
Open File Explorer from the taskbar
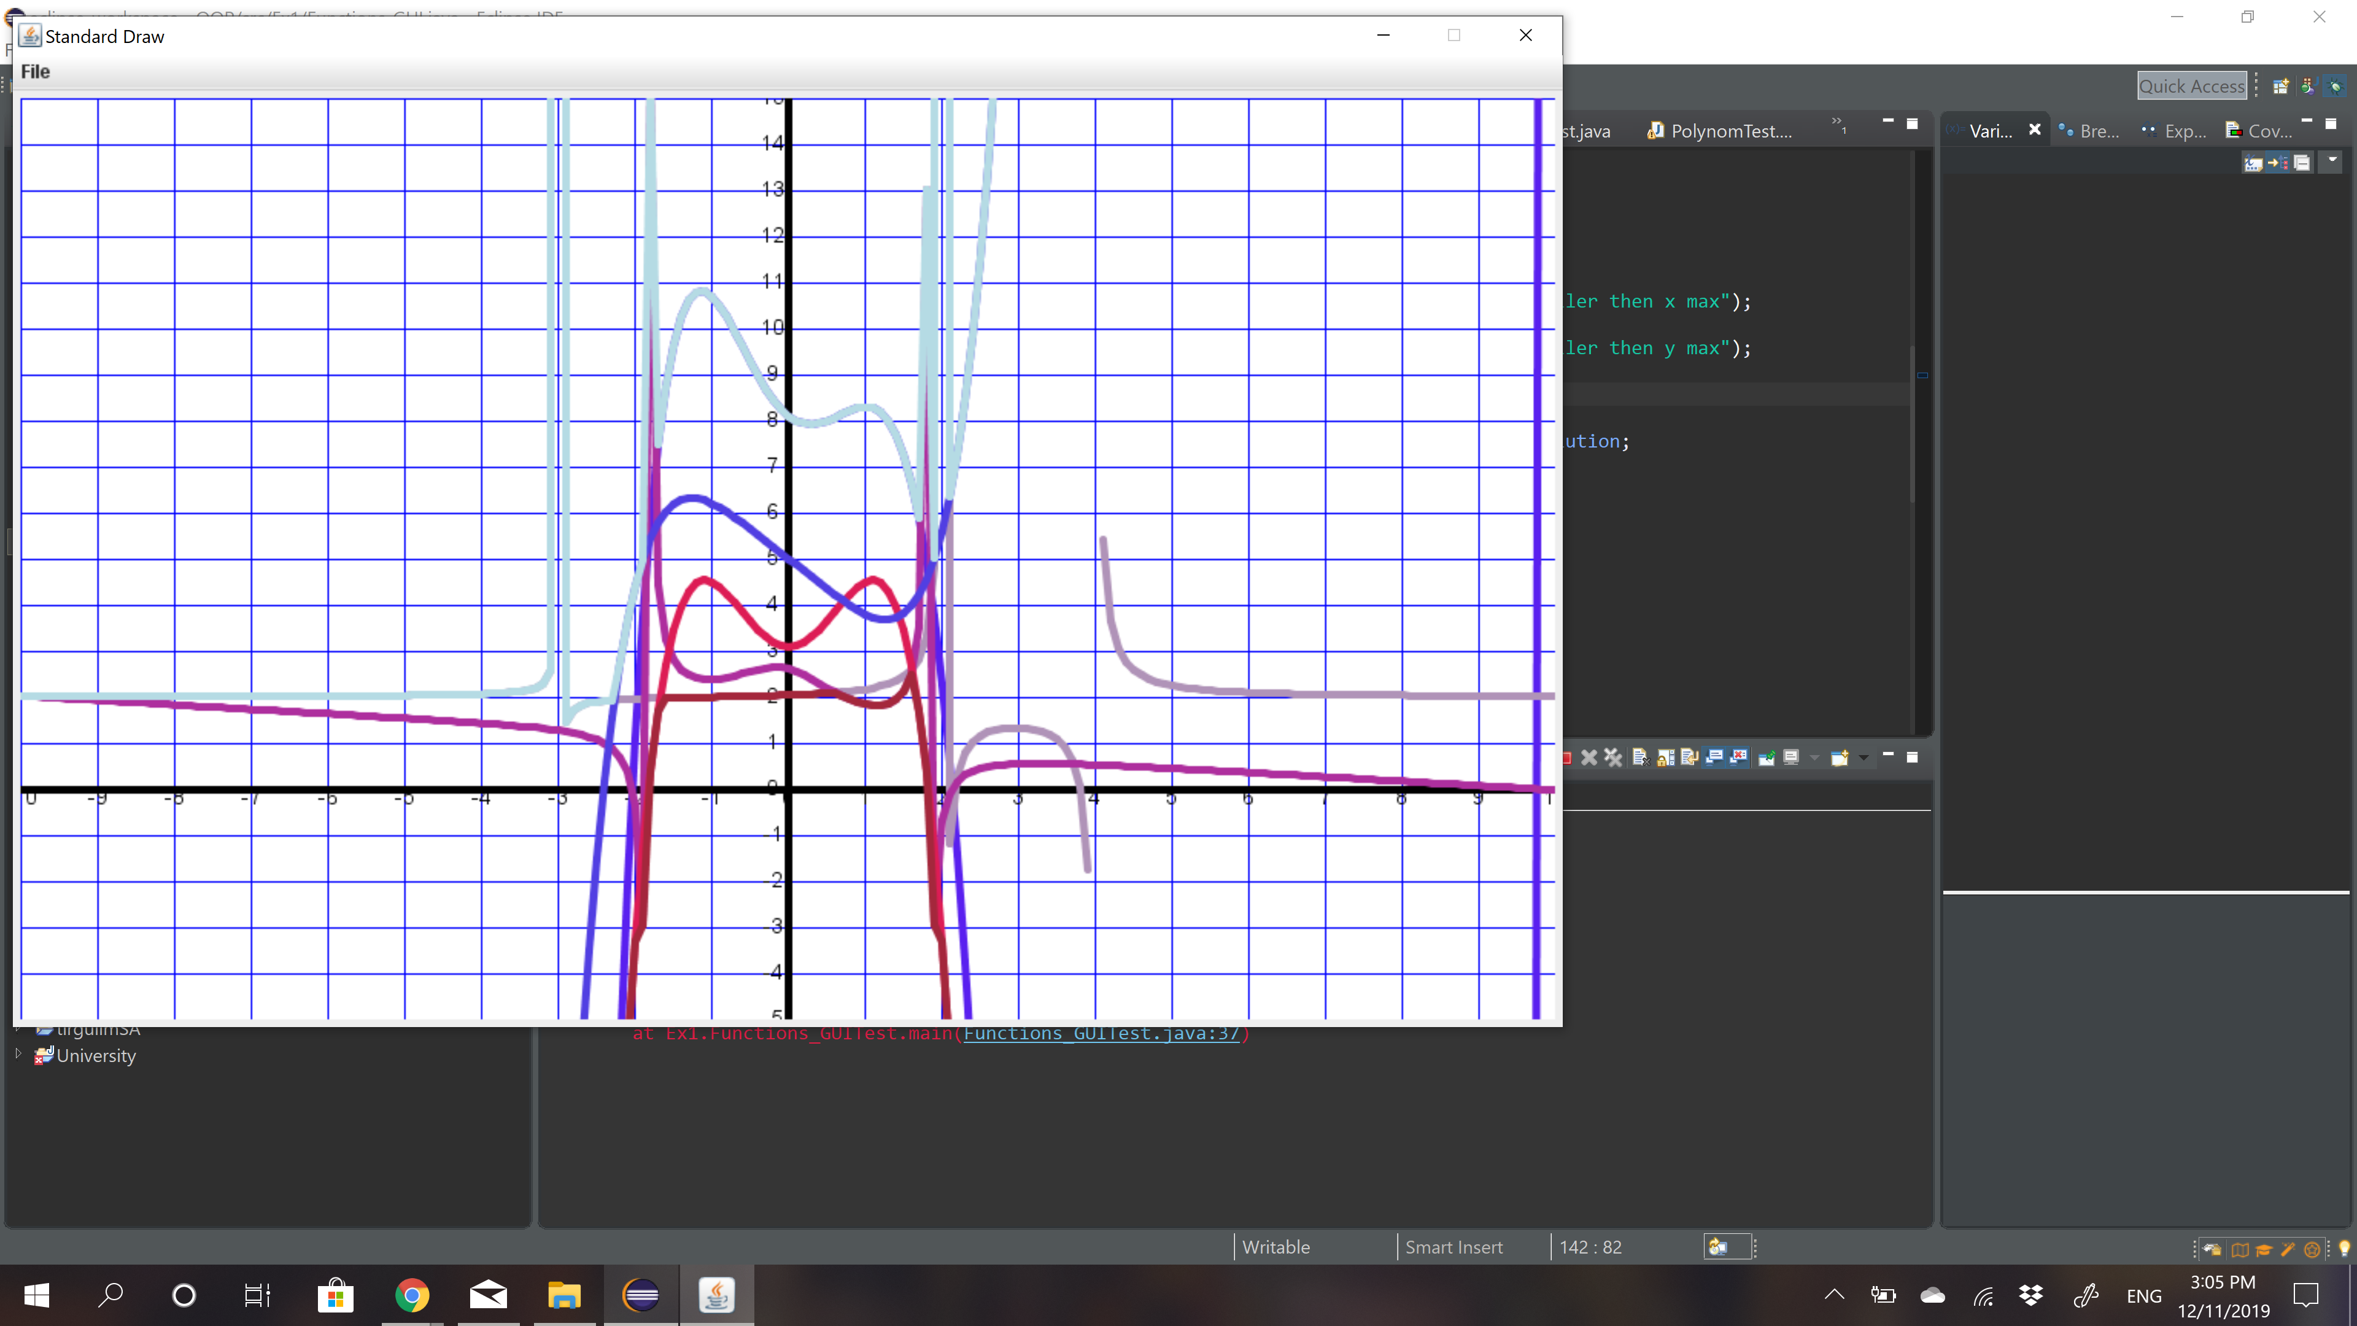click(x=565, y=1295)
